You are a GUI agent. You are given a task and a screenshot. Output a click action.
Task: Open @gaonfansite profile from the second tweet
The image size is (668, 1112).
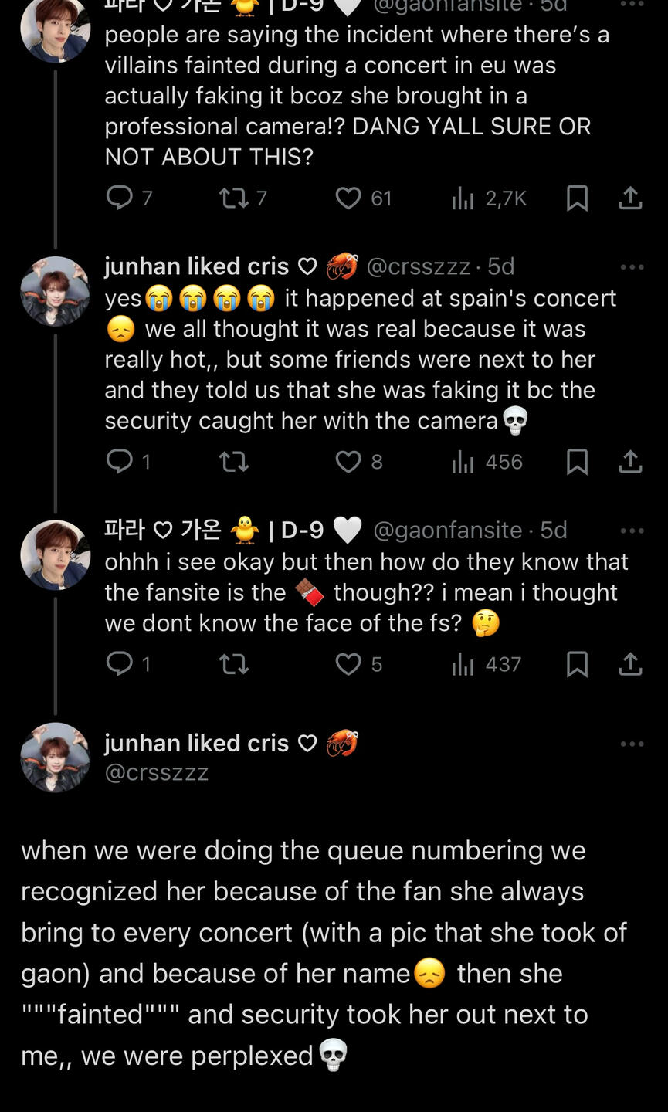447,530
